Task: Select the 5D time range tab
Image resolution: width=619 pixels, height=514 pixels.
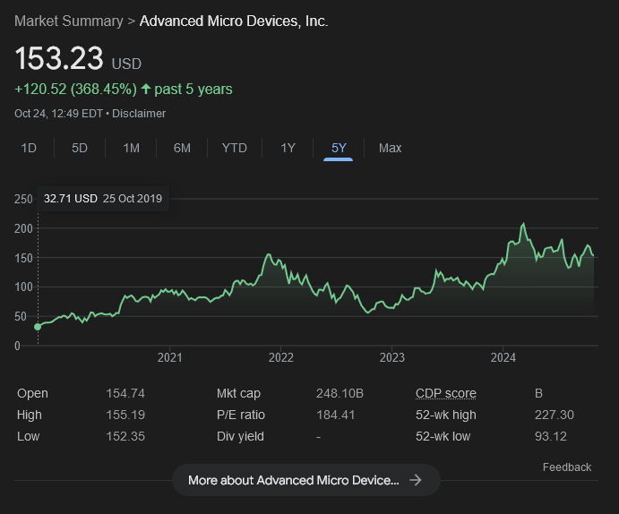Action: 80,148
